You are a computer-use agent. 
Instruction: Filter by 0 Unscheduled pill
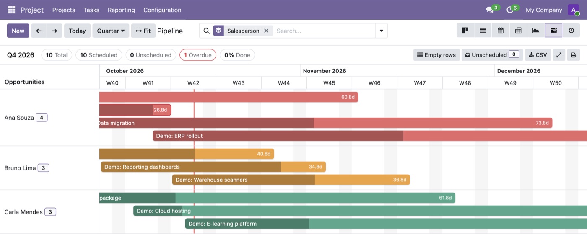(151, 55)
